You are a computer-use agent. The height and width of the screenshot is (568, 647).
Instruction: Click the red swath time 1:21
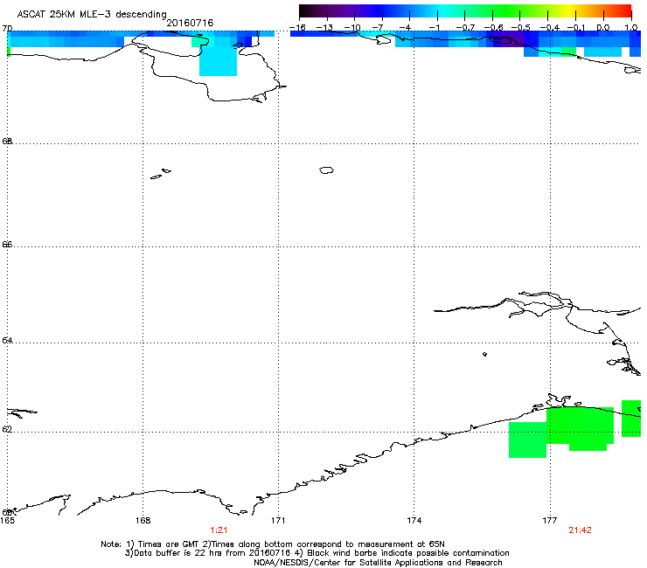tap(219, 530)
